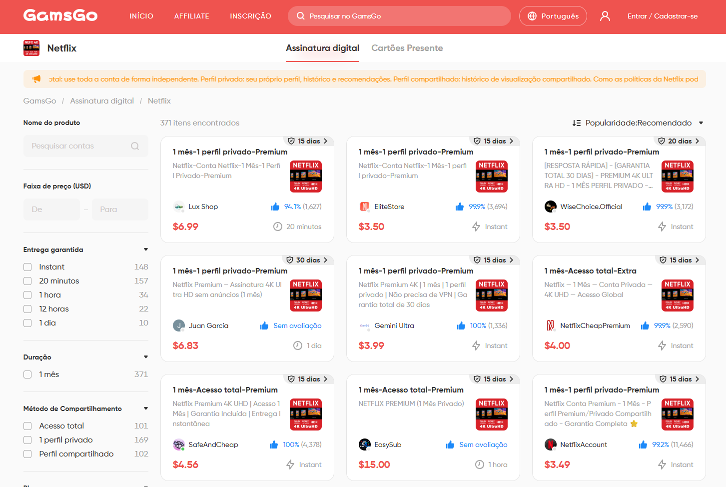Image resolution: width=726 pixels, height=487 pixels.
Task: Click EliteStore seller avatar icon
Action: (x=365, y=206)
